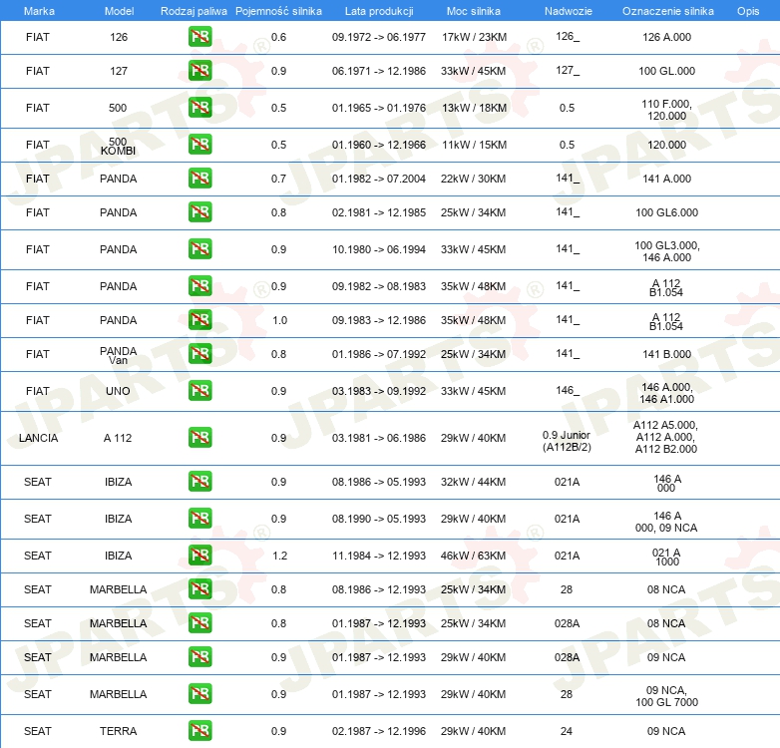Select the power value '11kW / 15KM'
The width and height of the screenshot is (780, 748).
pyautogui.click(x=475, y=145)
